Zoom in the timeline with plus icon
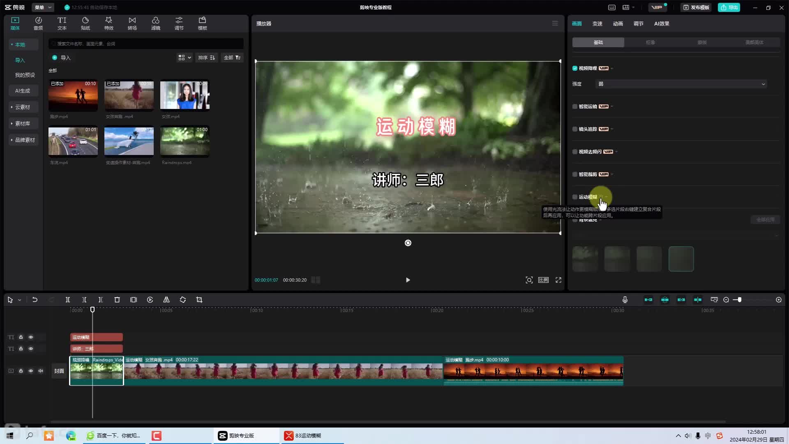 (779, 300)
